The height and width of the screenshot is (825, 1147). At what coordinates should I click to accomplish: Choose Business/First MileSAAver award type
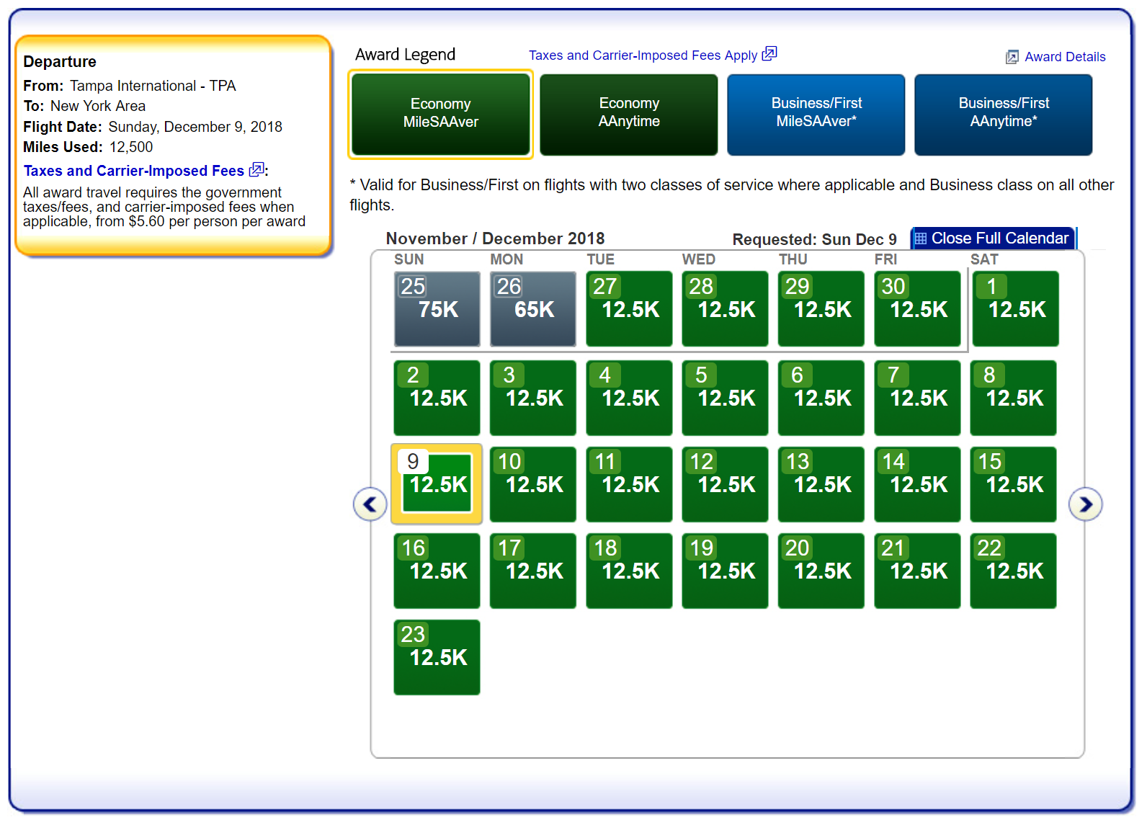(x=816, y=114)
